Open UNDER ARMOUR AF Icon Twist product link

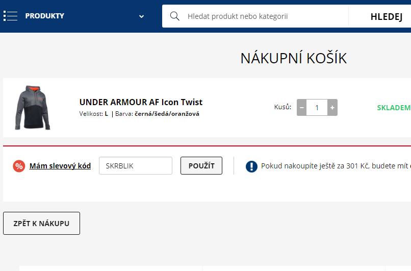coord(141,102)
